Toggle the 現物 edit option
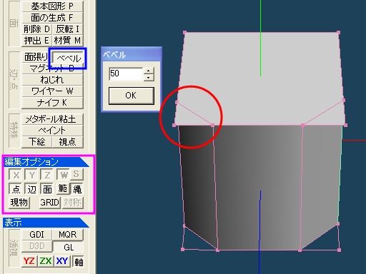The height and width of the screenshot is (274, 366). (19, 203)
